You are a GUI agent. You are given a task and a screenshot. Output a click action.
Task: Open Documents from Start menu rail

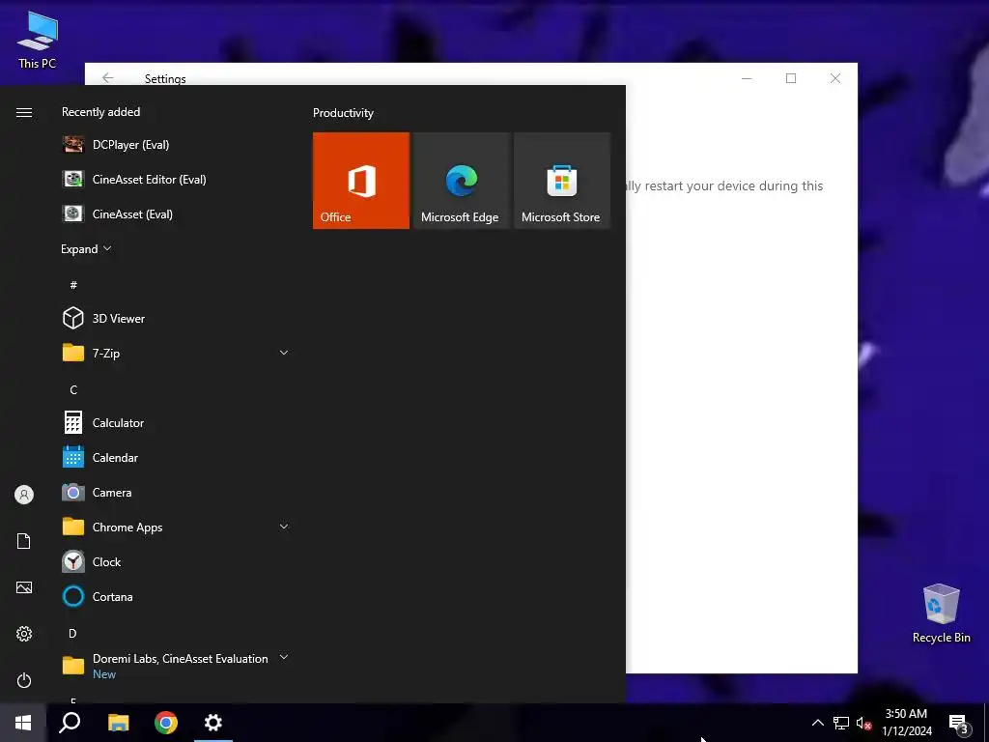[24, 541]
